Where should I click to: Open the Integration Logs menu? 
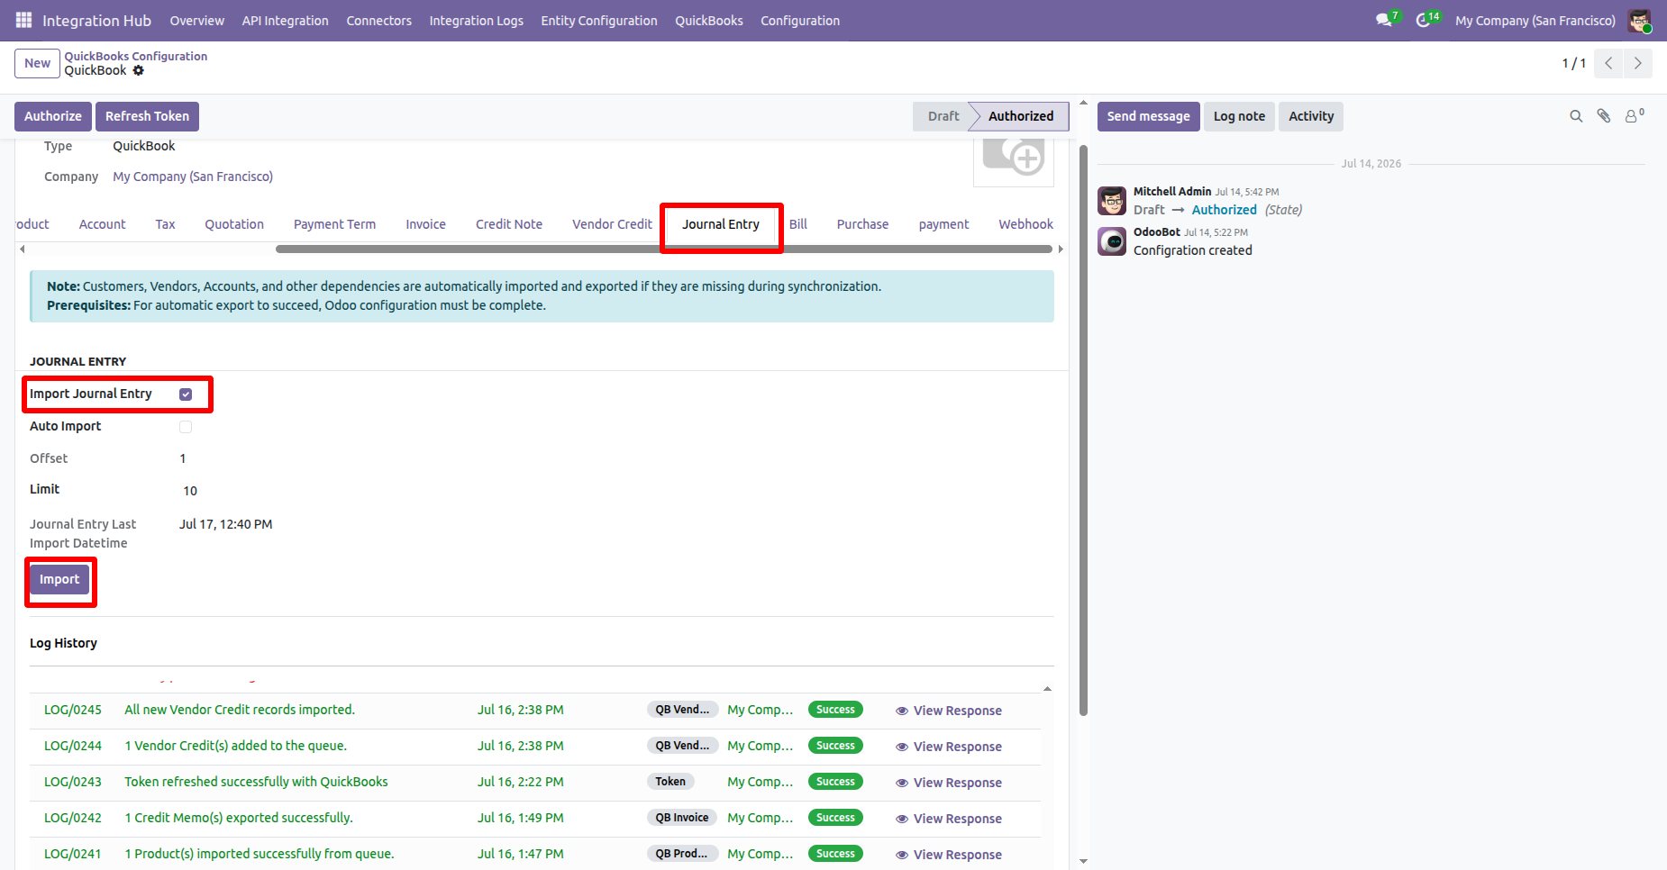click(476, 21)
